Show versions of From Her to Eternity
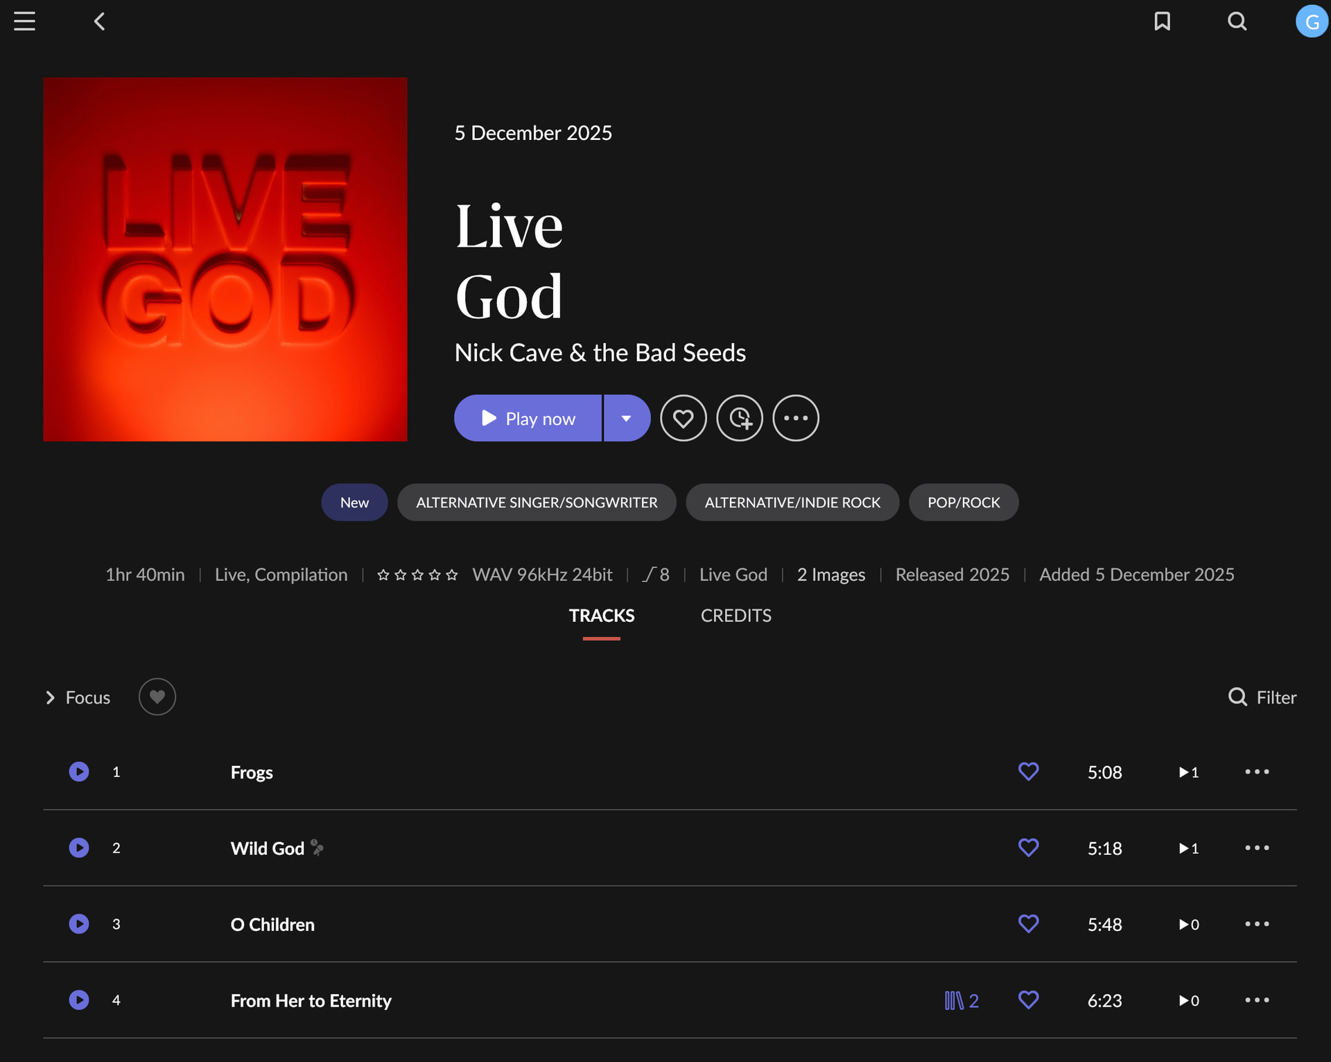Screen dimensions: 1331x1062 pyautogui.click(x=961, y=1000)
